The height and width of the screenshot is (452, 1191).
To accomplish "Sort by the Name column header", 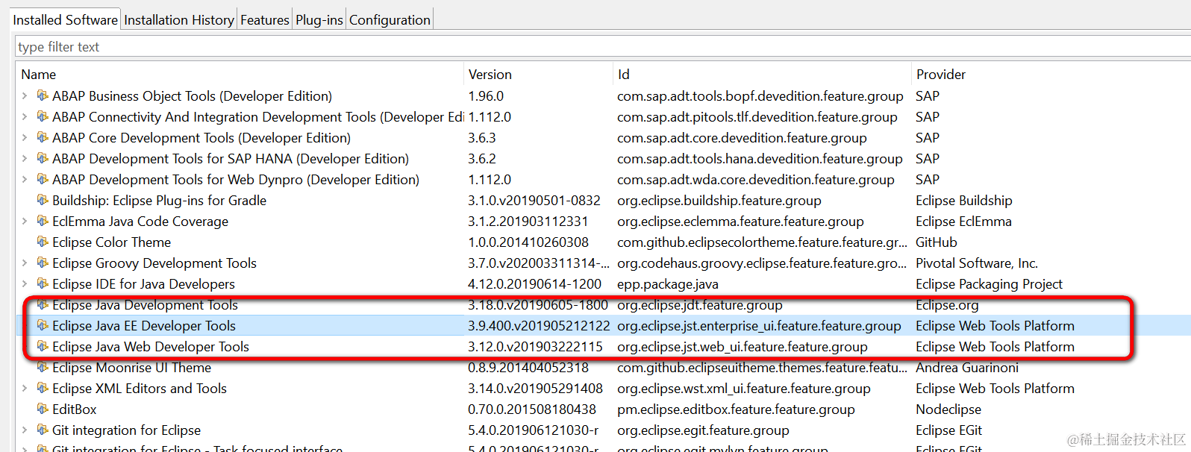I will coord(39,75).
